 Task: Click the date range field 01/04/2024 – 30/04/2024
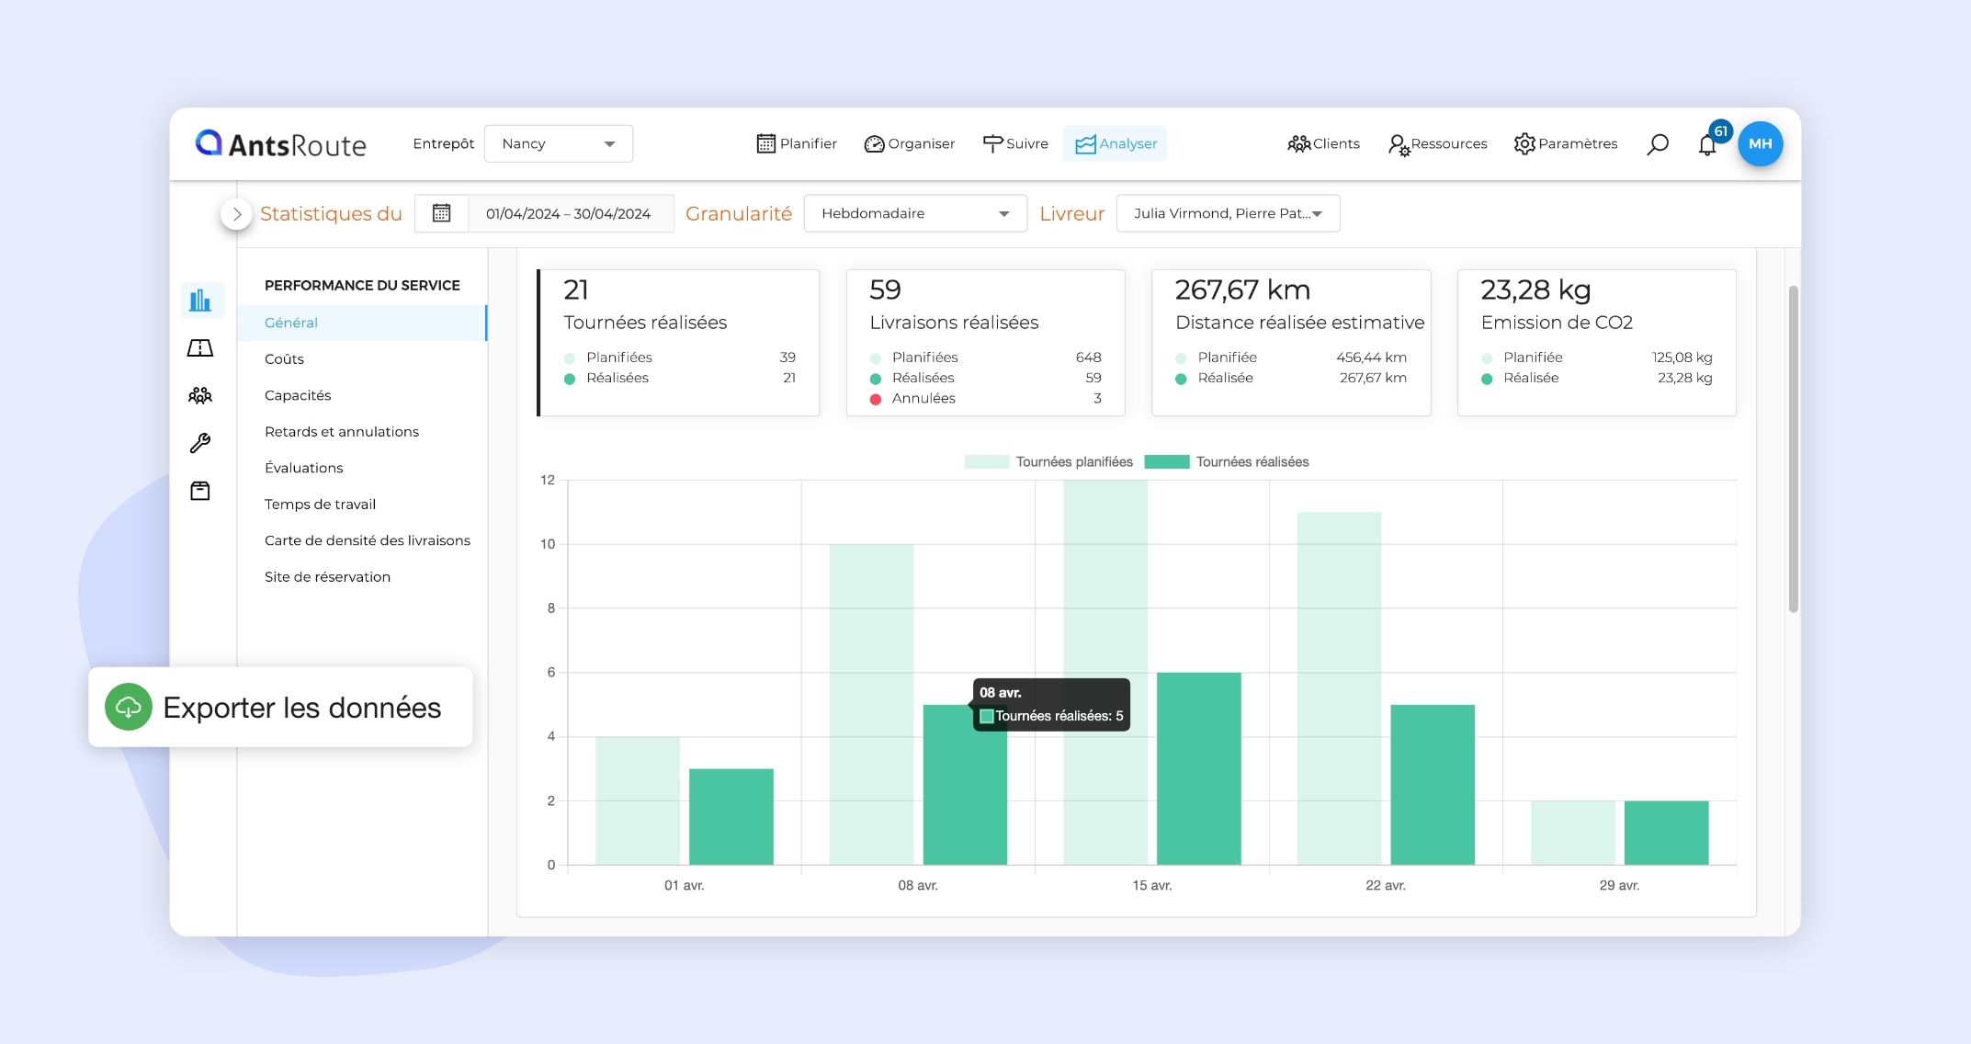tap(568, 213)
